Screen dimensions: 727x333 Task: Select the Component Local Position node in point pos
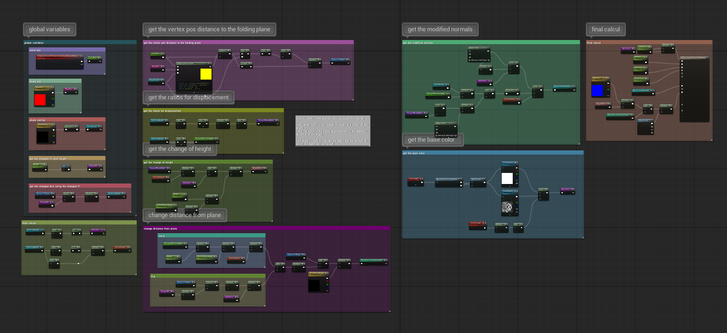coord(60,62)
